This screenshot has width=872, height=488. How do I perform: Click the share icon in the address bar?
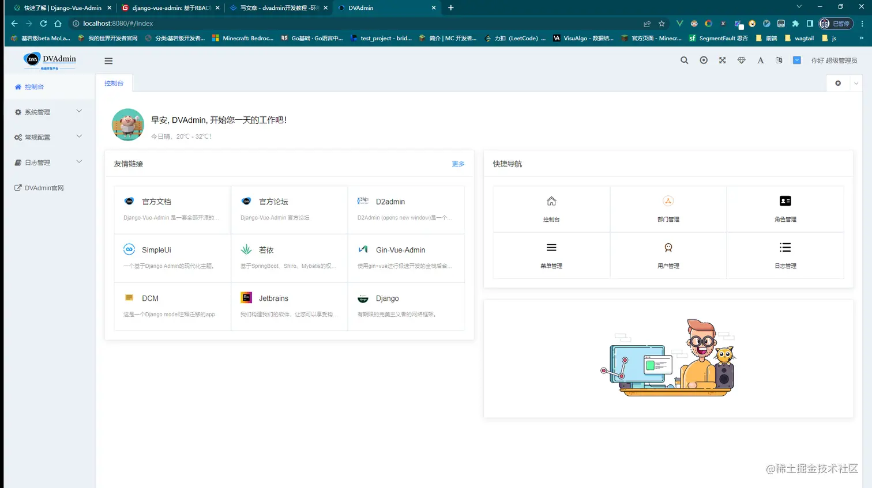tap(647, 24)
